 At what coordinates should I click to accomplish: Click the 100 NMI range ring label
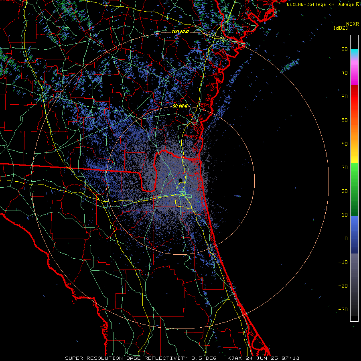(180, 32)
